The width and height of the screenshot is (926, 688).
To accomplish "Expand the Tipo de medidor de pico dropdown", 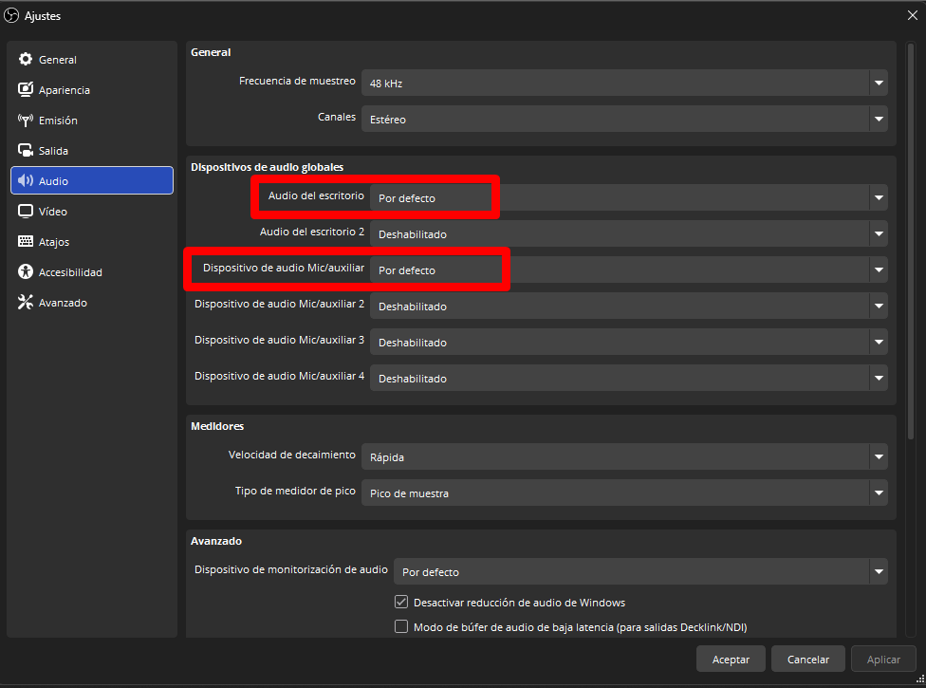I will click(879, 493).
